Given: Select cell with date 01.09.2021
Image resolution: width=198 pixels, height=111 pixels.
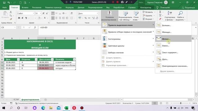Looking at the screenshot, I should [45, 65].
